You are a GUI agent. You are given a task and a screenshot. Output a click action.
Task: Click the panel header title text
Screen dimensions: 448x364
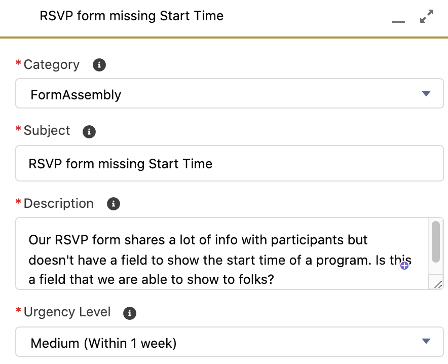pos(131,16)
